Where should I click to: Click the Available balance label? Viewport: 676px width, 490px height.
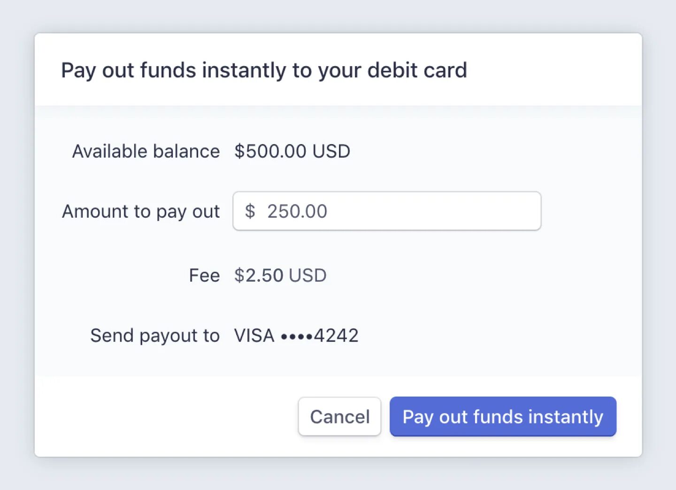pyautogui.click(x=146, y=151)
